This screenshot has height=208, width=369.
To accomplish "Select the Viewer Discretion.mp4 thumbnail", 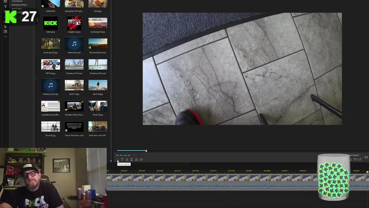I will [74, 127].
